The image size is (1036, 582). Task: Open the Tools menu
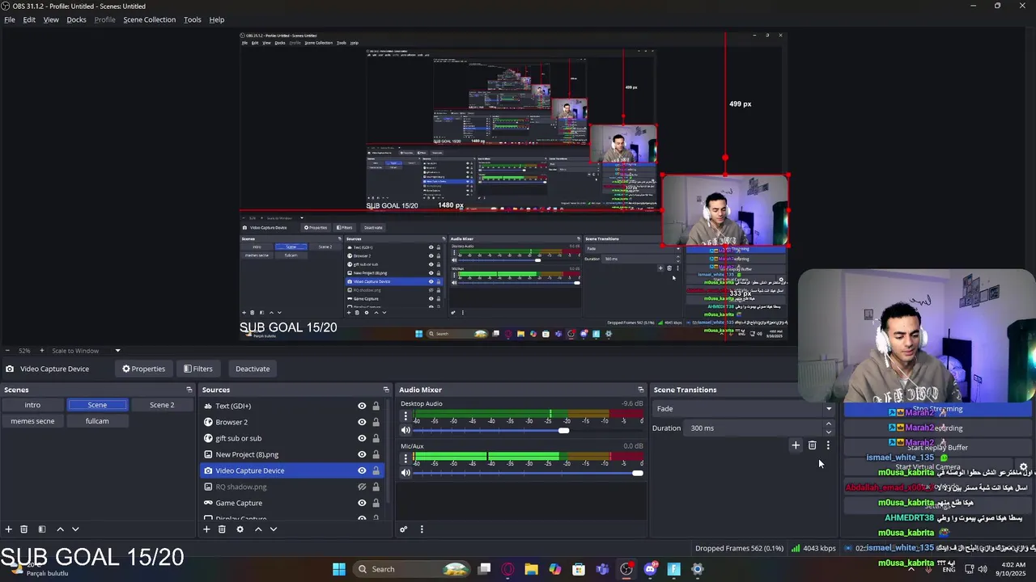(193, 19)
